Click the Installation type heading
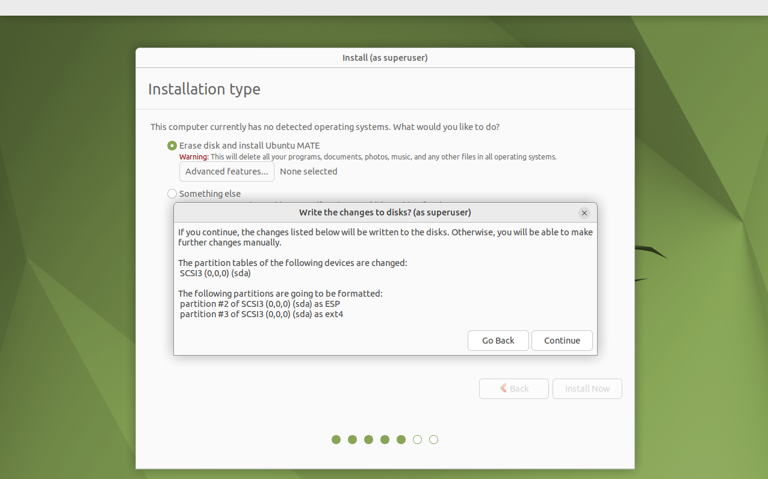 click(x=204, y=88)
